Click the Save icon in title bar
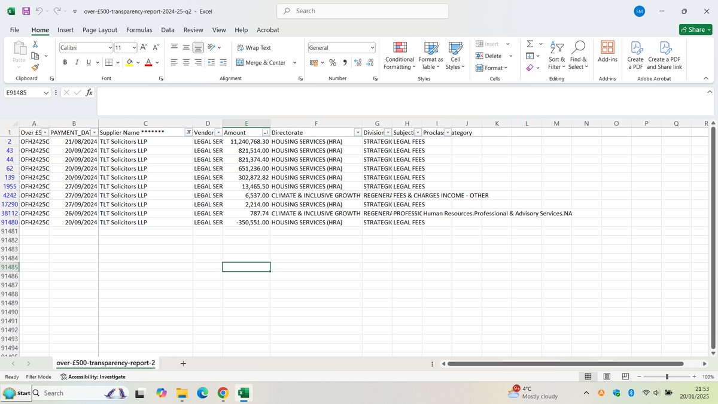Screen dimensions: 718x404 coord(26,11)
